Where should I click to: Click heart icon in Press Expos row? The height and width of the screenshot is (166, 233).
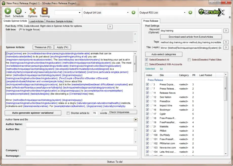(151, 84)
